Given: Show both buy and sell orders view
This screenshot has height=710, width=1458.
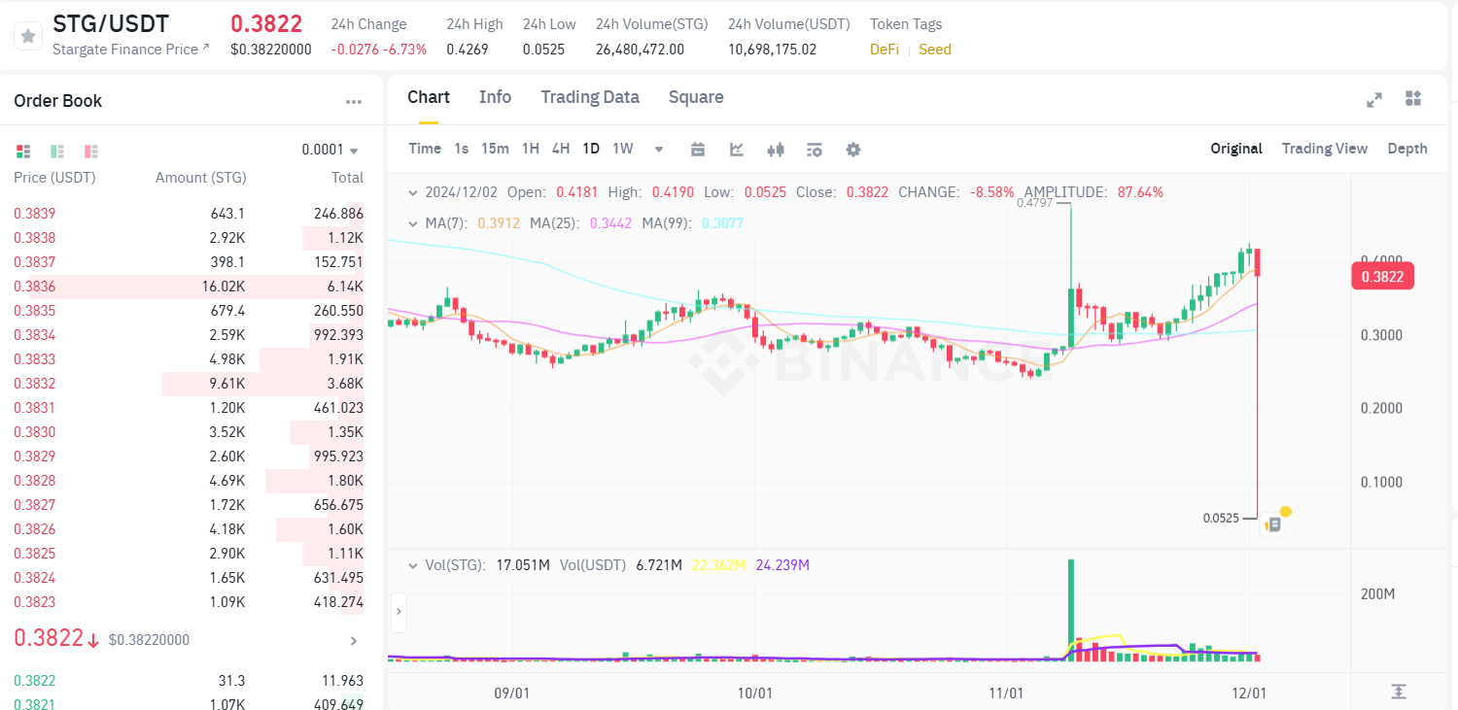Looking at the screenshot, I should (23, 152).
